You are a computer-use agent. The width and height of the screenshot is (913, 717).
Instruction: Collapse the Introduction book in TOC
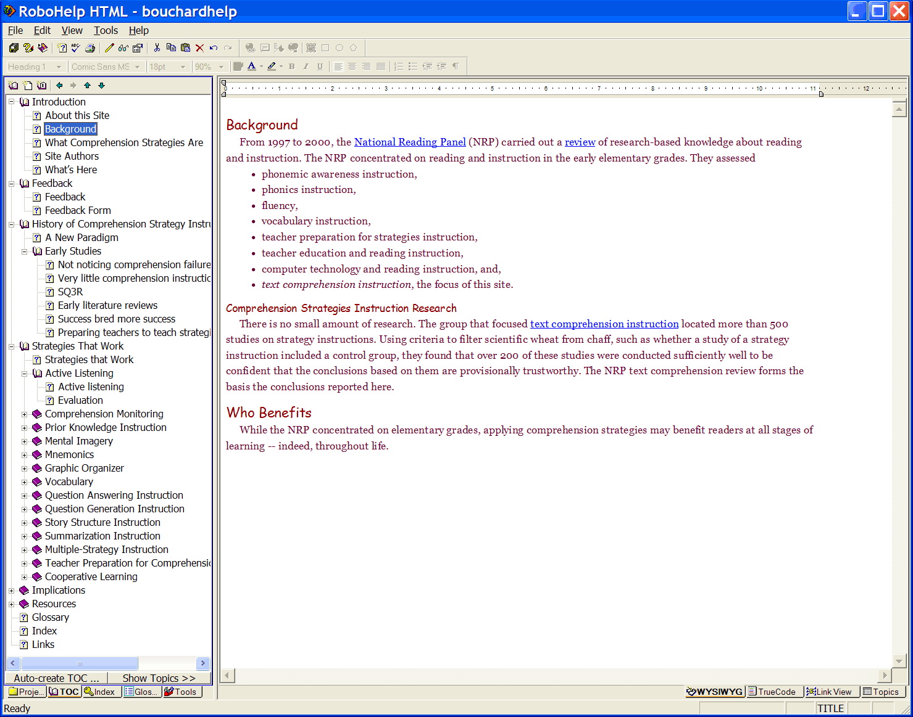click(12, 102)
